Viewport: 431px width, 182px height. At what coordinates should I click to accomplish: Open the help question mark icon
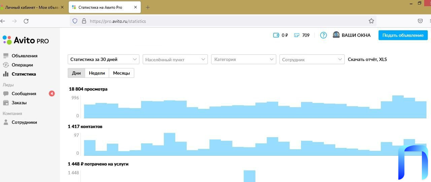[x=323, y=35]
